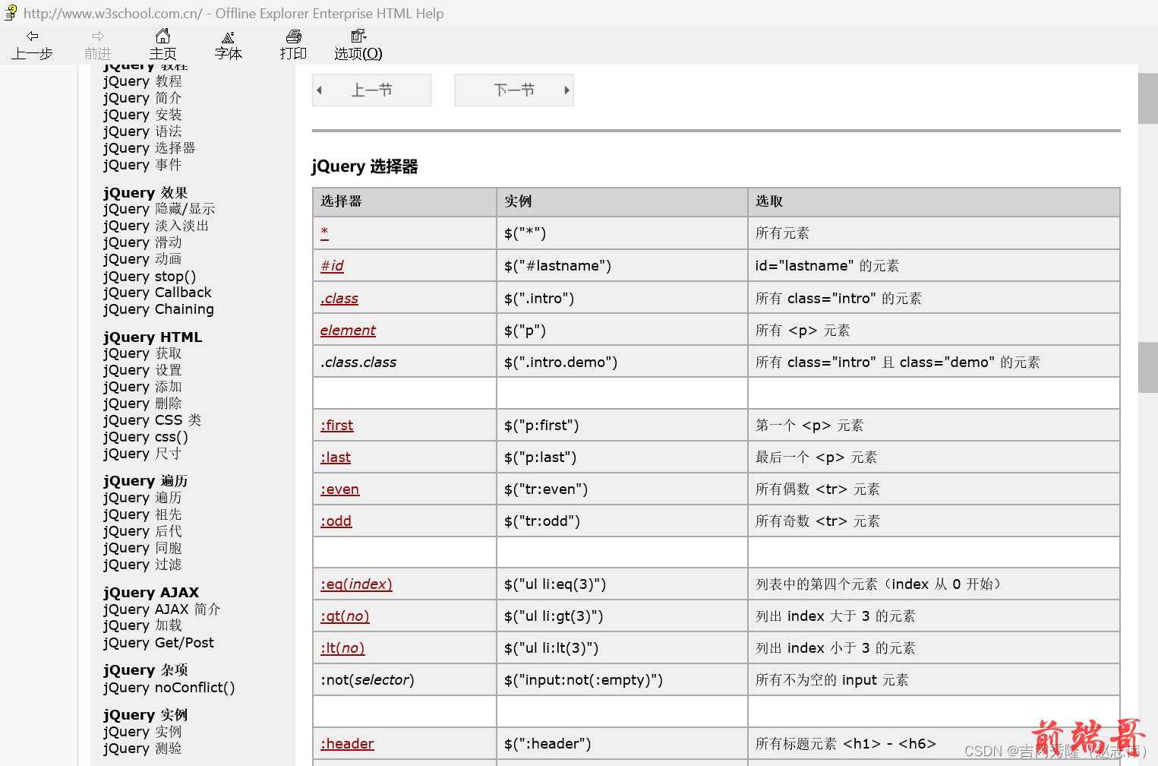Open the .class selector link
The height and width of the screenshot is (766, 1158).
[339, 299]
